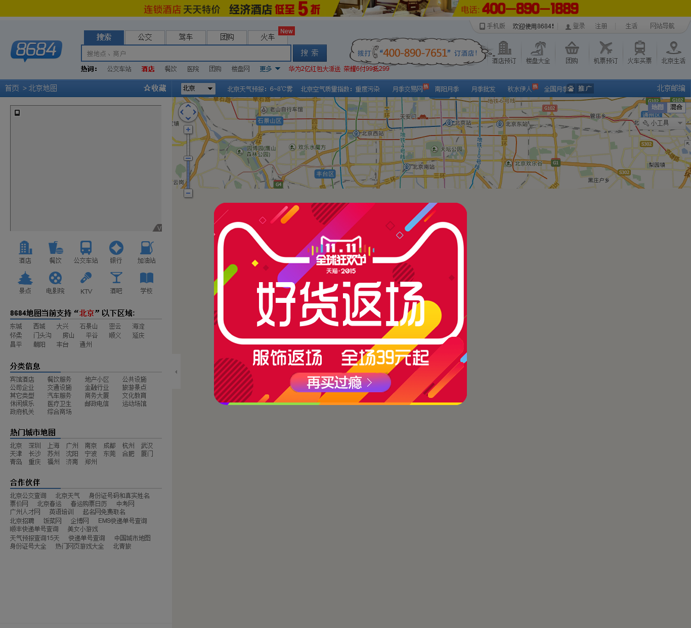Choose the 酒吧 bar category icon
Image resolution: width=691 pixels, height=628 pixels.
click(116, 278)
